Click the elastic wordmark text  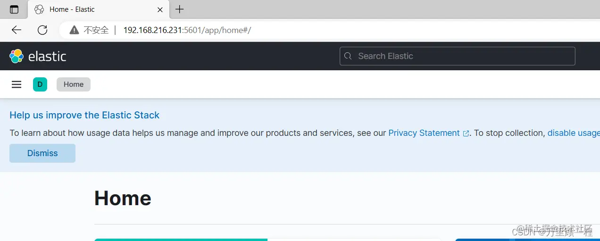[x=47, y=57]
